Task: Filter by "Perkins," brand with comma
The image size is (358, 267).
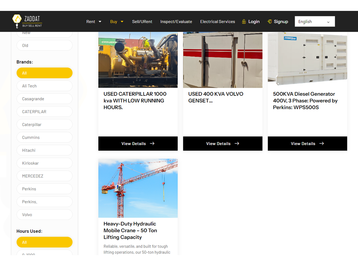Action: 44,202
